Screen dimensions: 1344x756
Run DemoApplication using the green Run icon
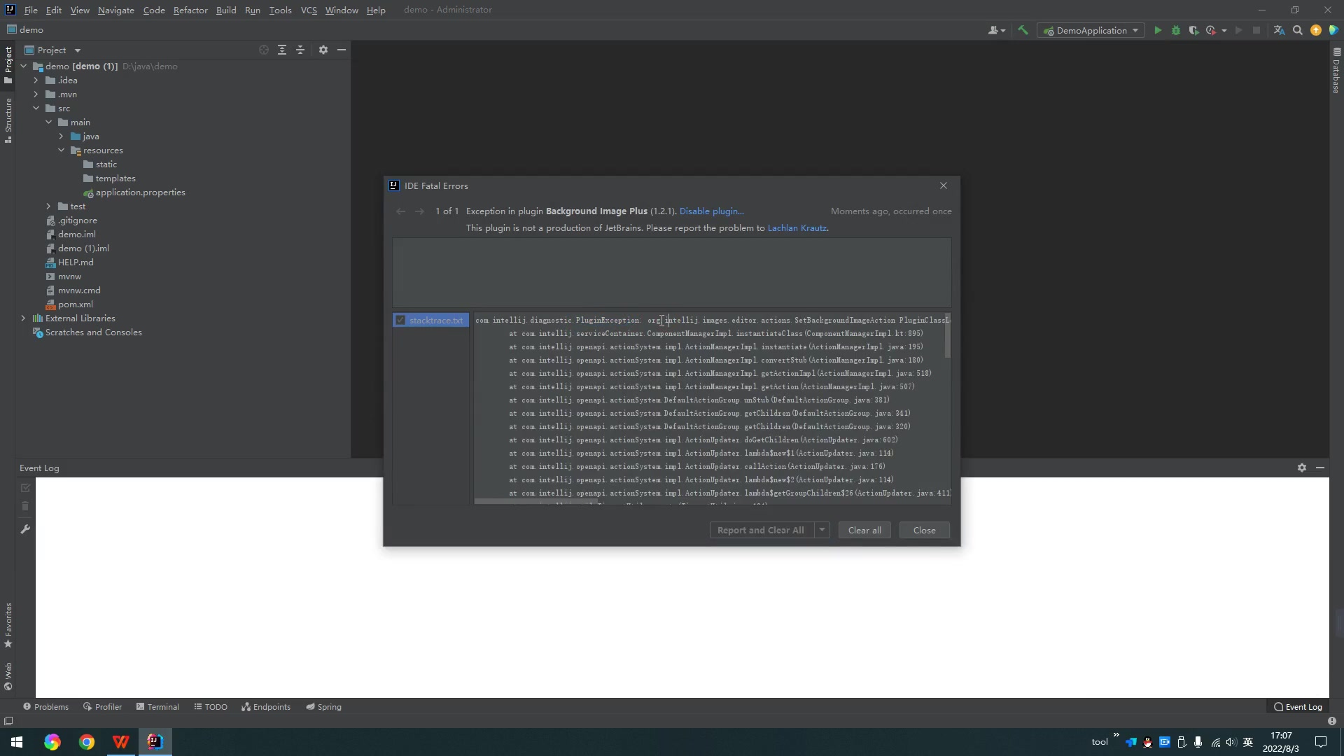point(1158,30)
